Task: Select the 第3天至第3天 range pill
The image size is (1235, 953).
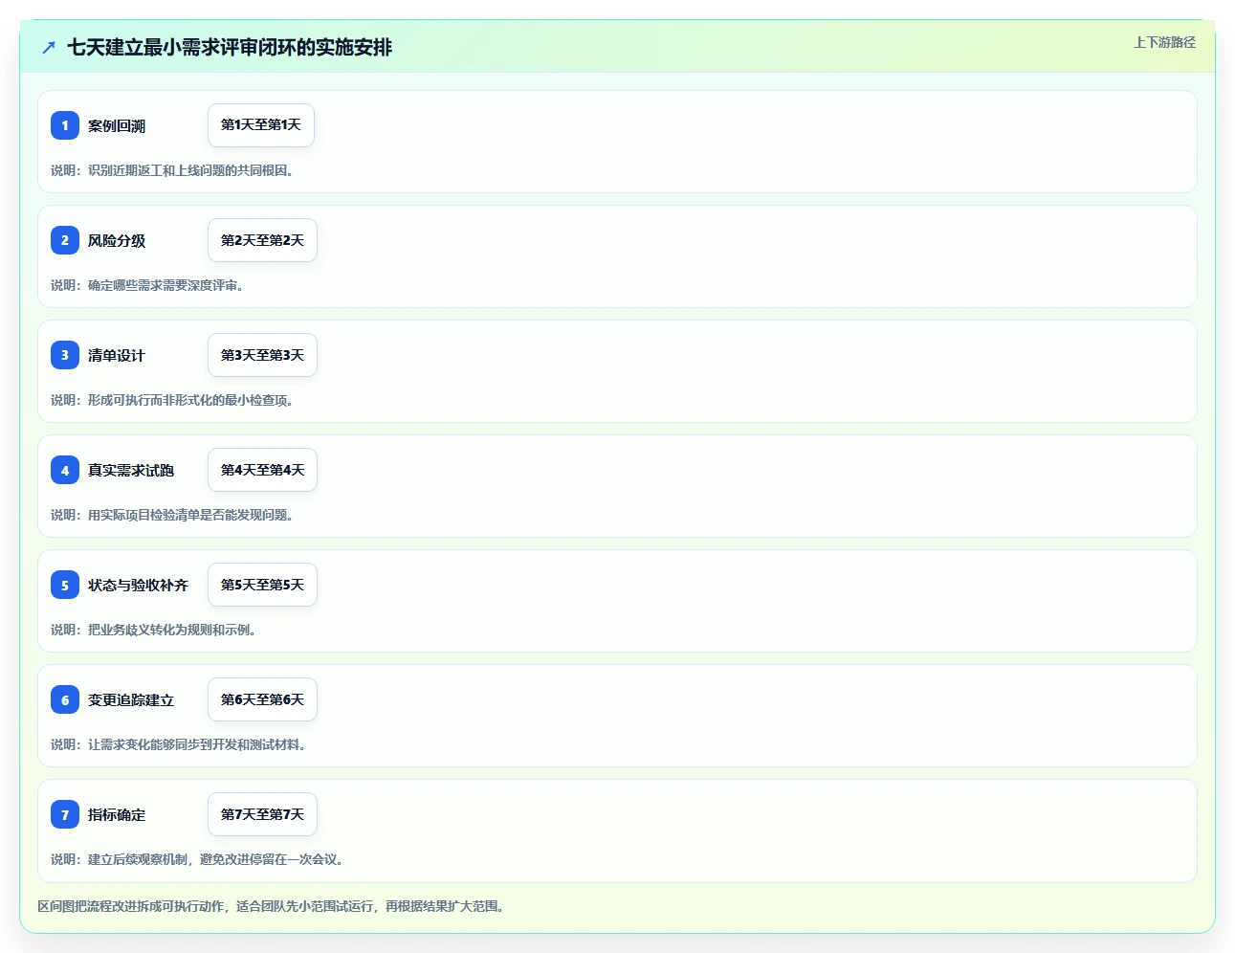Action: [x=262, y=355]
